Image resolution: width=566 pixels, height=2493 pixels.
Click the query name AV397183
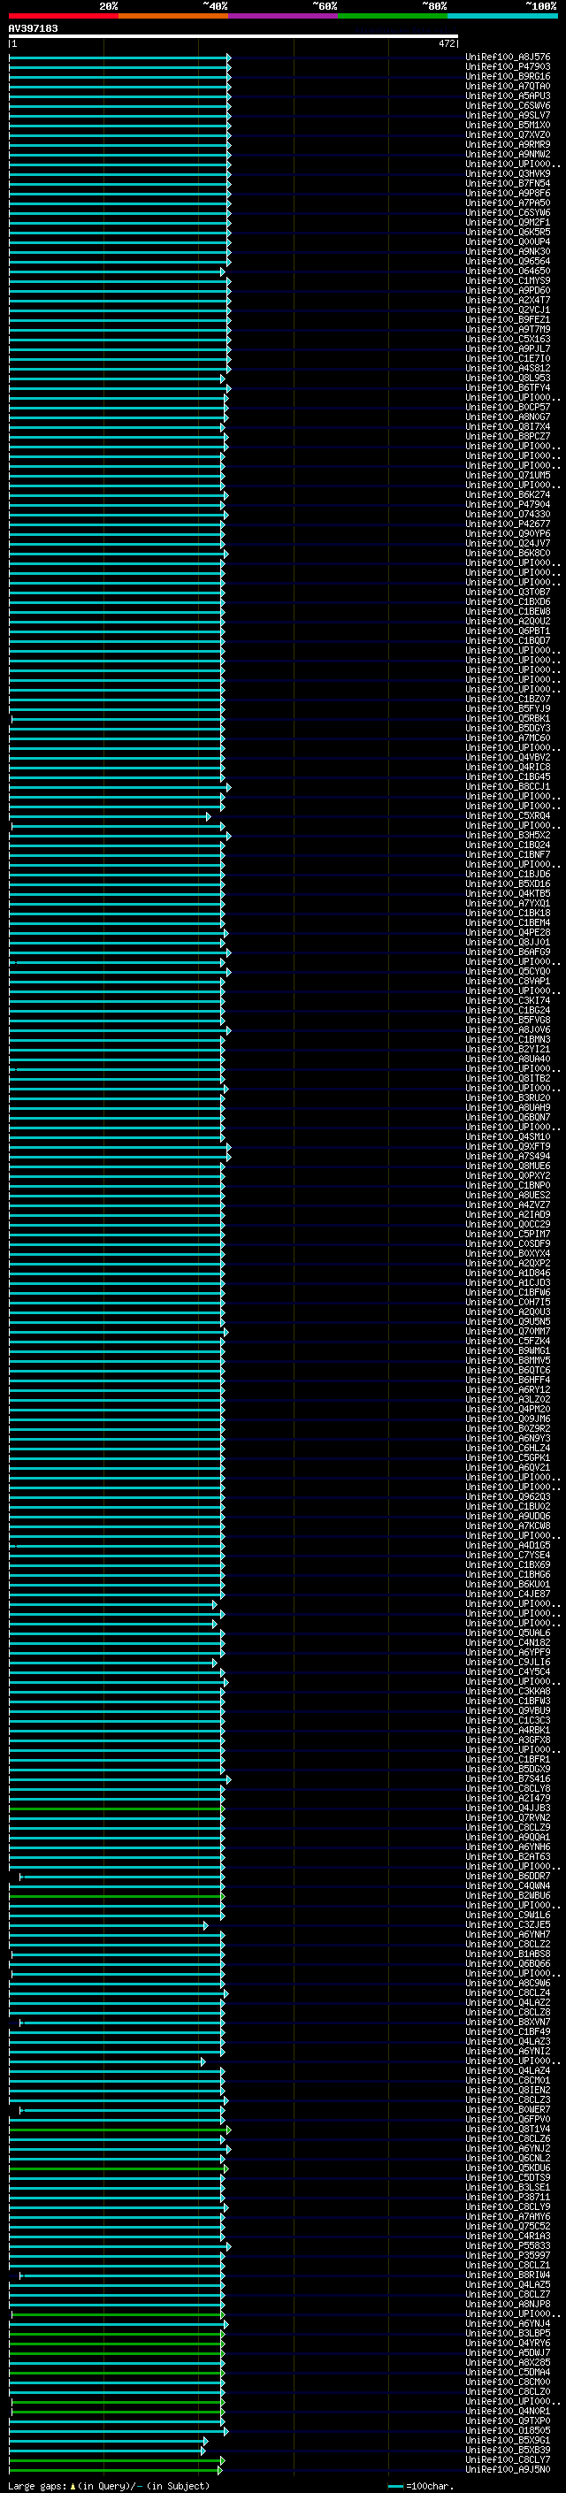33,28
